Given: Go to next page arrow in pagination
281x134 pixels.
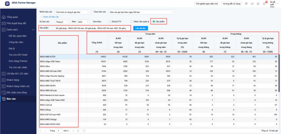Looking at the screenshot, I should pos(73,131).
